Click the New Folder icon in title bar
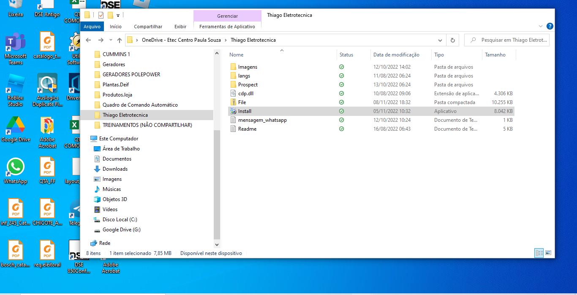 [x=110, y=15]
